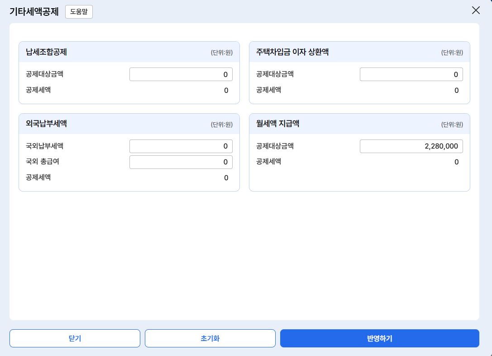This screenshot has height=356, width=492.
Task: Apply changes with the 반영하기 button
Action: 379,338
